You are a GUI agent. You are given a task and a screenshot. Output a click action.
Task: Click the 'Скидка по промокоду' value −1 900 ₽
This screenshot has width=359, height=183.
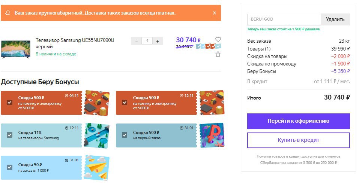click(x=341, y=64)
